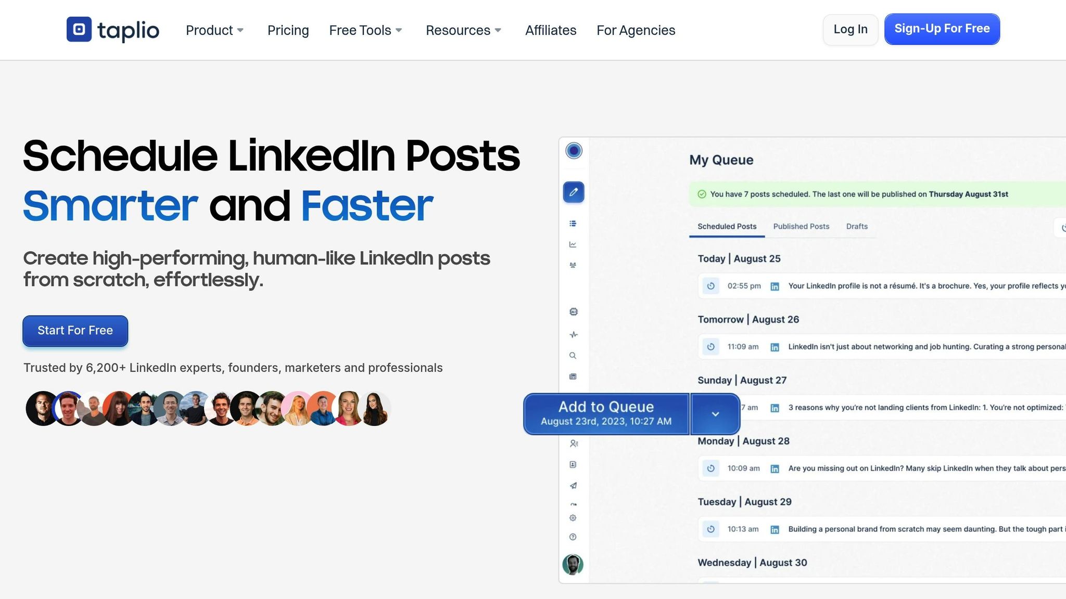Switch to the Scheduled Posts tab

point(727,227)
